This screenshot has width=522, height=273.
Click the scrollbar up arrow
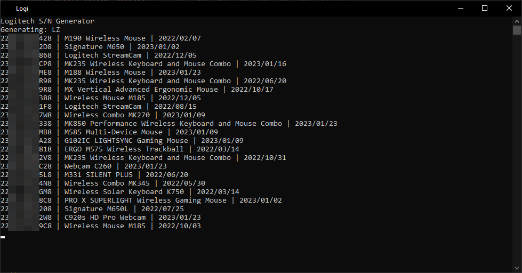point(517,21)
